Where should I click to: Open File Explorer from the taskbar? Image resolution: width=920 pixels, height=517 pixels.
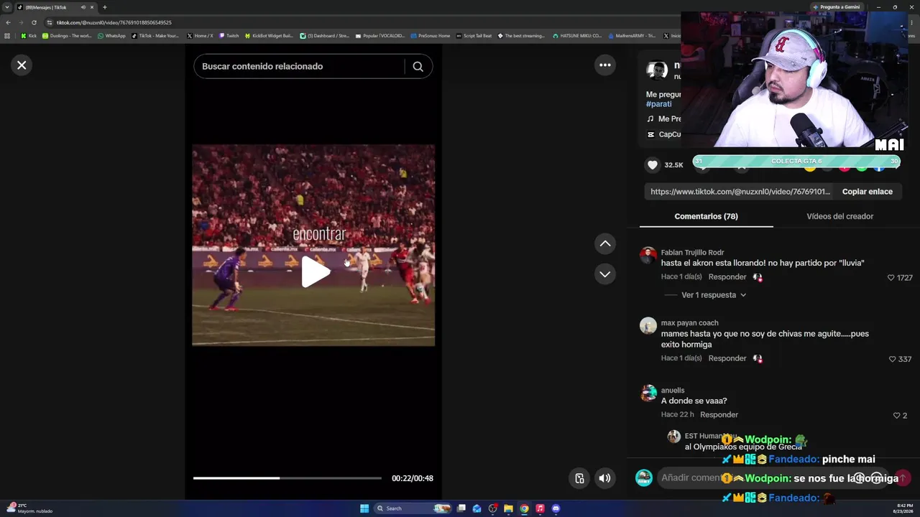pos(508,508)
